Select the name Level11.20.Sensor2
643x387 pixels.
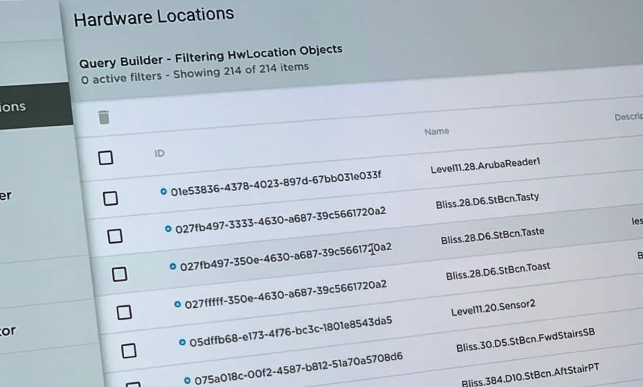493,308
